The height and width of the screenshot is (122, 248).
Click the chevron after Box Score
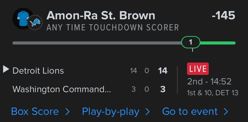click(68, 111)
